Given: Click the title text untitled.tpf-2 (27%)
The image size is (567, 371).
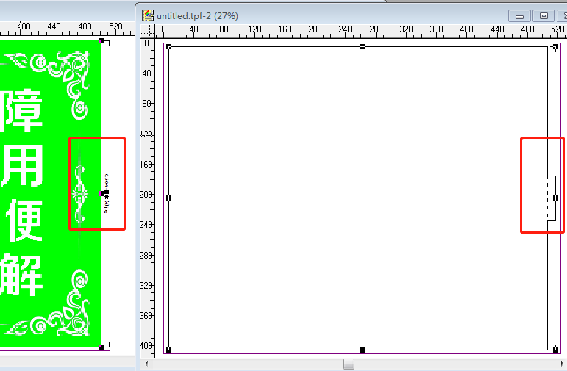Looking at the screenshot, I should pos(197,16).
